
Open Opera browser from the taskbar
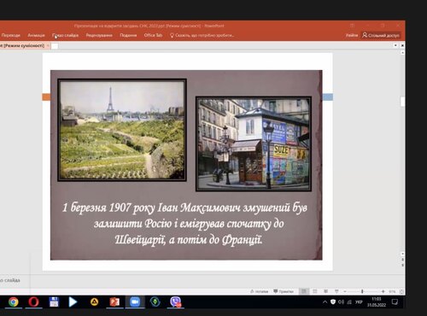(x=33, y=301)
